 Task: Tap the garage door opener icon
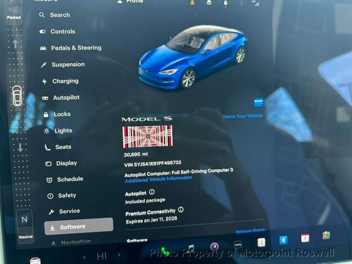pos(209,2)
